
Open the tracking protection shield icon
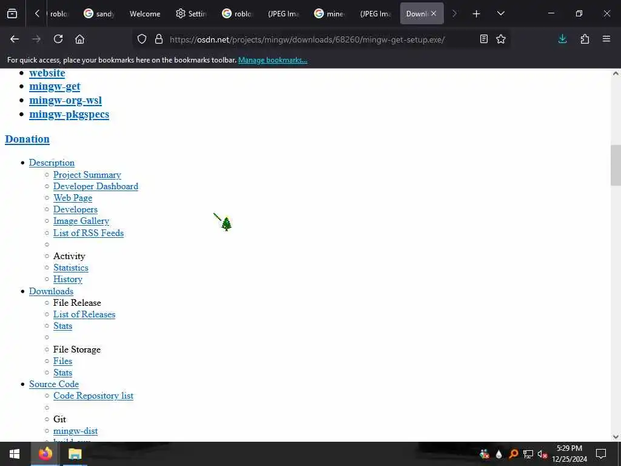(x=142, y=39)
